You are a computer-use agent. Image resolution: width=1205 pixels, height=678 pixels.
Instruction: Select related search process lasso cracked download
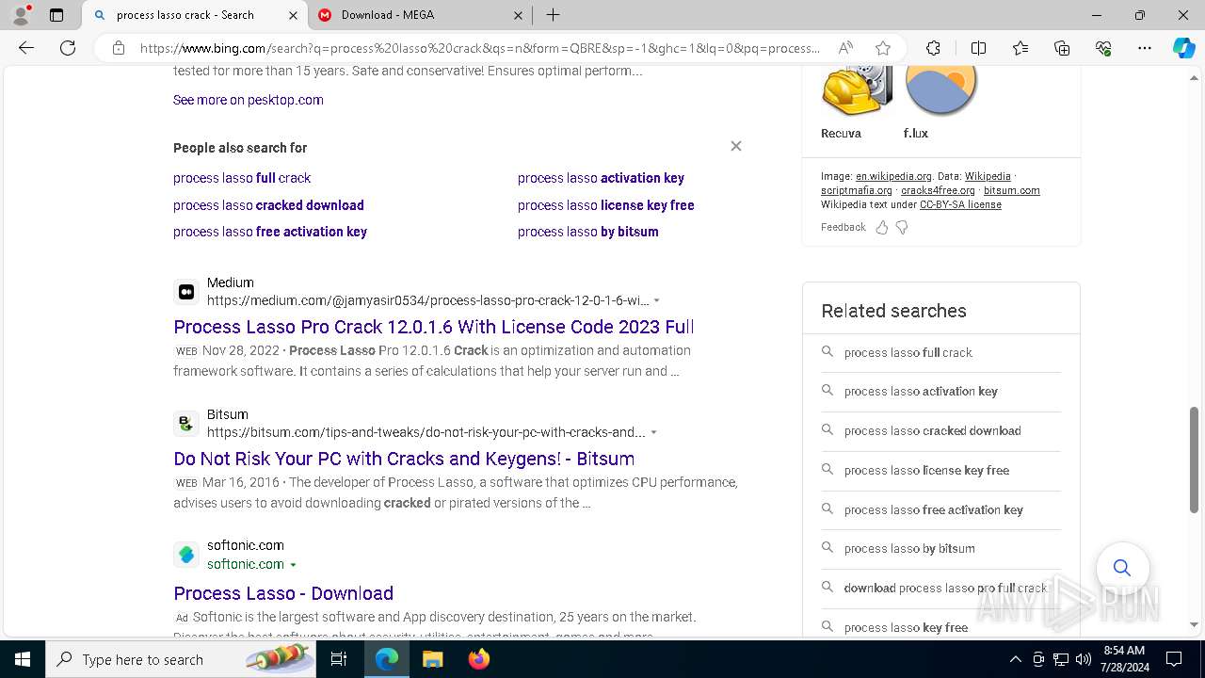(x=941, y=431)
